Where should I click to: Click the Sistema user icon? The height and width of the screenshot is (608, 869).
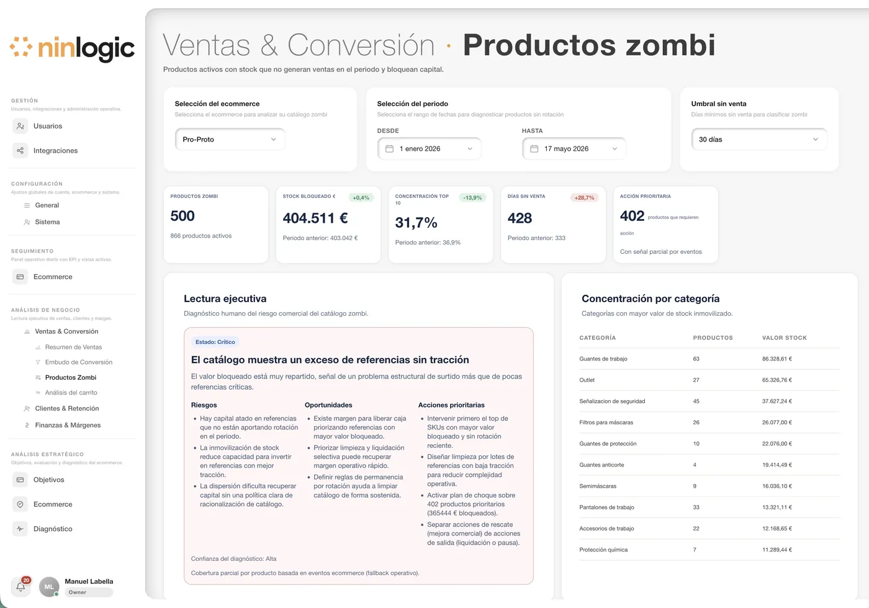point(27,222)
